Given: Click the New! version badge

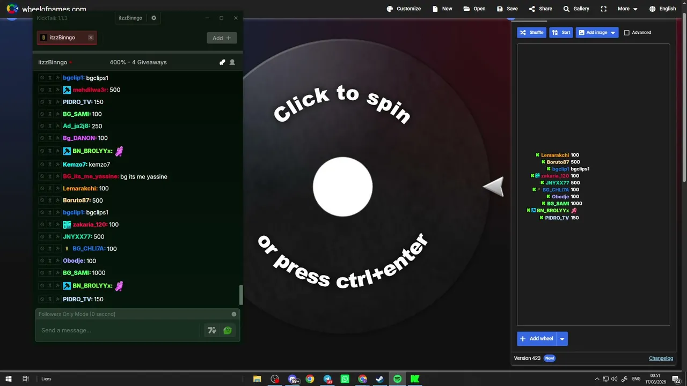Looking at the screenshot, I should click(x=549, y=358).
